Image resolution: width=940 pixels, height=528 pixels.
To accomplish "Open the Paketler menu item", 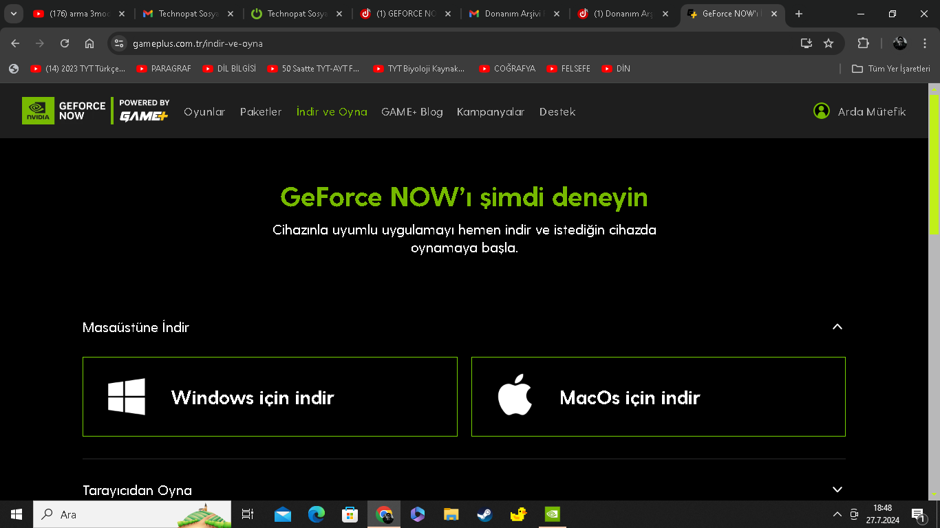I will pyautogui.click(x=261, y=111).
